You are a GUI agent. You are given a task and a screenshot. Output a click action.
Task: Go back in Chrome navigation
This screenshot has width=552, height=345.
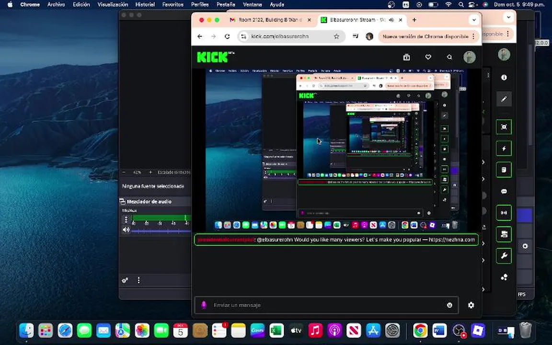pyautogui.click(x=200, y=36)
